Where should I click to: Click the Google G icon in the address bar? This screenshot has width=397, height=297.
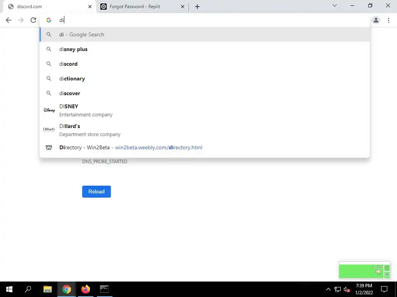click(x=49, y=20)
